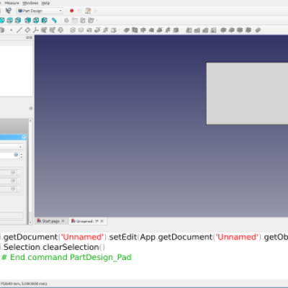Image resolution: width=288 pixels, height=288 pixels.
Task: Open the Measure menu
Action: point(12,3)
